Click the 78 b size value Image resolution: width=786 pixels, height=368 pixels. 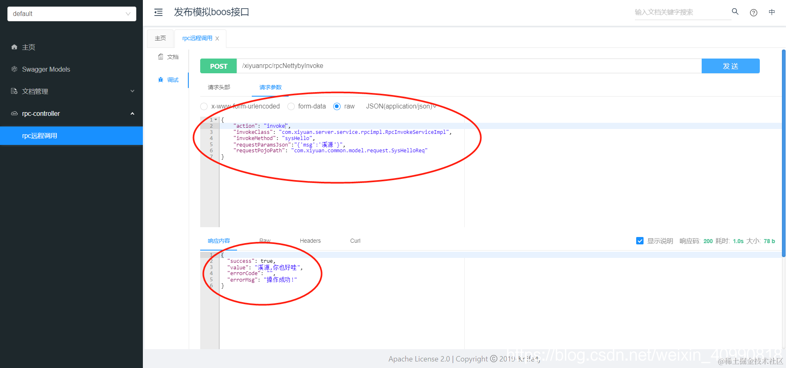click(769, 241)
